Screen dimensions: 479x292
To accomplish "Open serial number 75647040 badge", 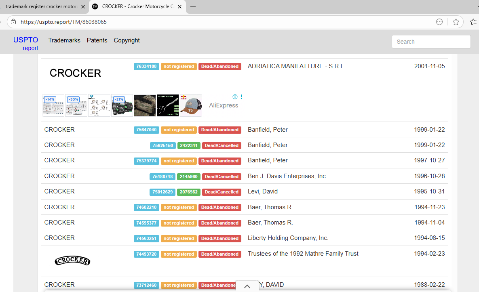I will (146, 130).
